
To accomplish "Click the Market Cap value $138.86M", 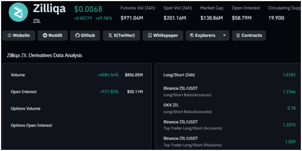I will (212, 18).
